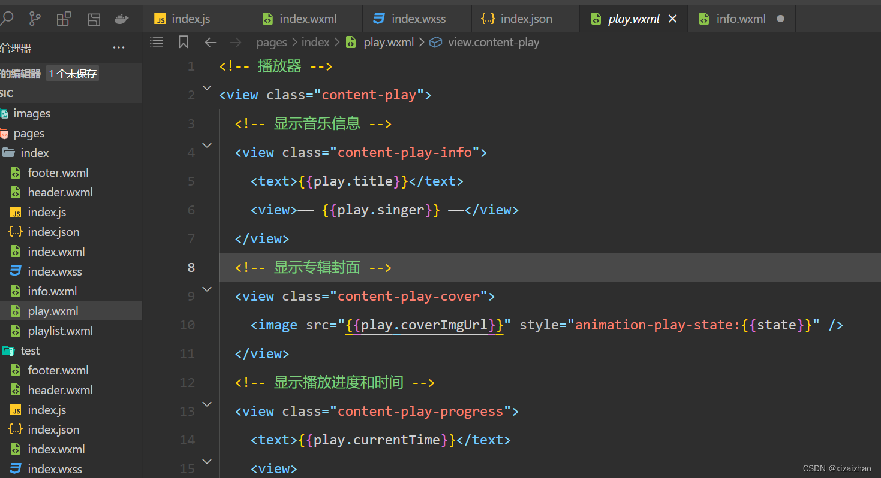Click 'content-play-progress' class value
This screenshot has height=478, width=881.
pos(420,412)
